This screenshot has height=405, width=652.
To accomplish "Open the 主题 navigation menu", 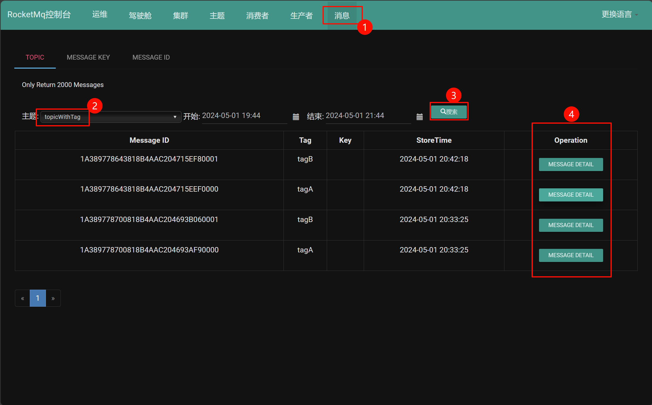I will pyautogui.click(x=217, y=15).
